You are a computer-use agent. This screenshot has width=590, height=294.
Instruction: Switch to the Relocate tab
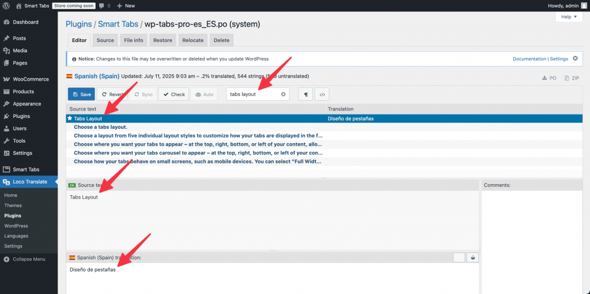(x=193, y=40)
